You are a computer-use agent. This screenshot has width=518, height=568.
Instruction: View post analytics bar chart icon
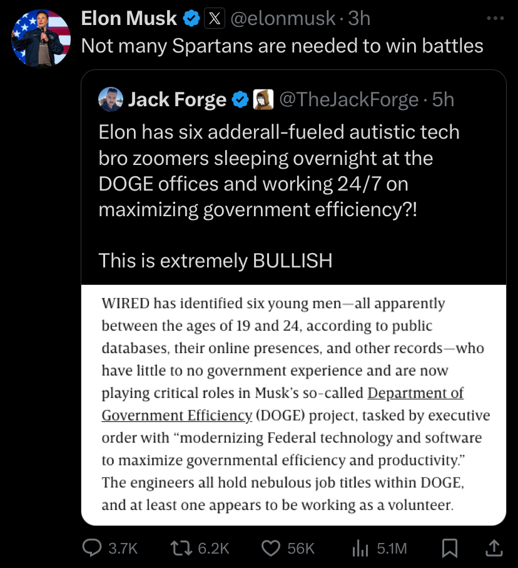pyautogui.click(x=360, y=548)
